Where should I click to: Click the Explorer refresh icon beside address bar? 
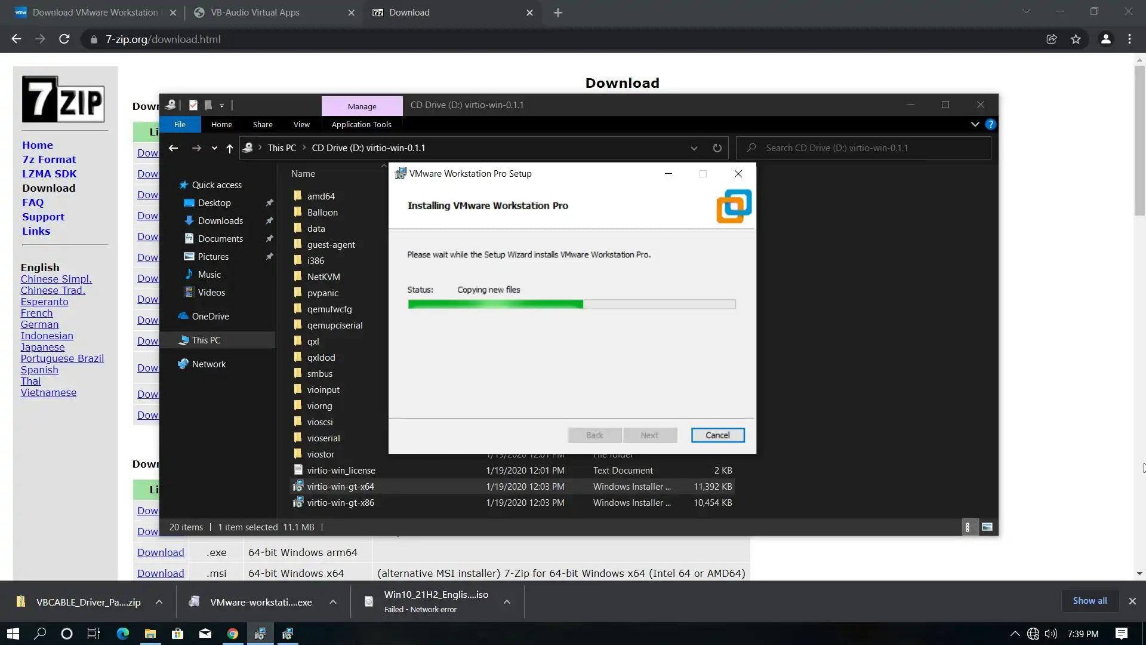pos(717,148)
